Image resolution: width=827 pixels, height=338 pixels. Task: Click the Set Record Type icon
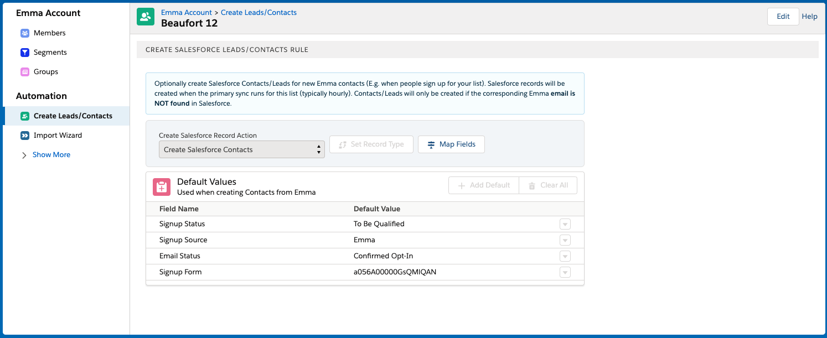343,144
